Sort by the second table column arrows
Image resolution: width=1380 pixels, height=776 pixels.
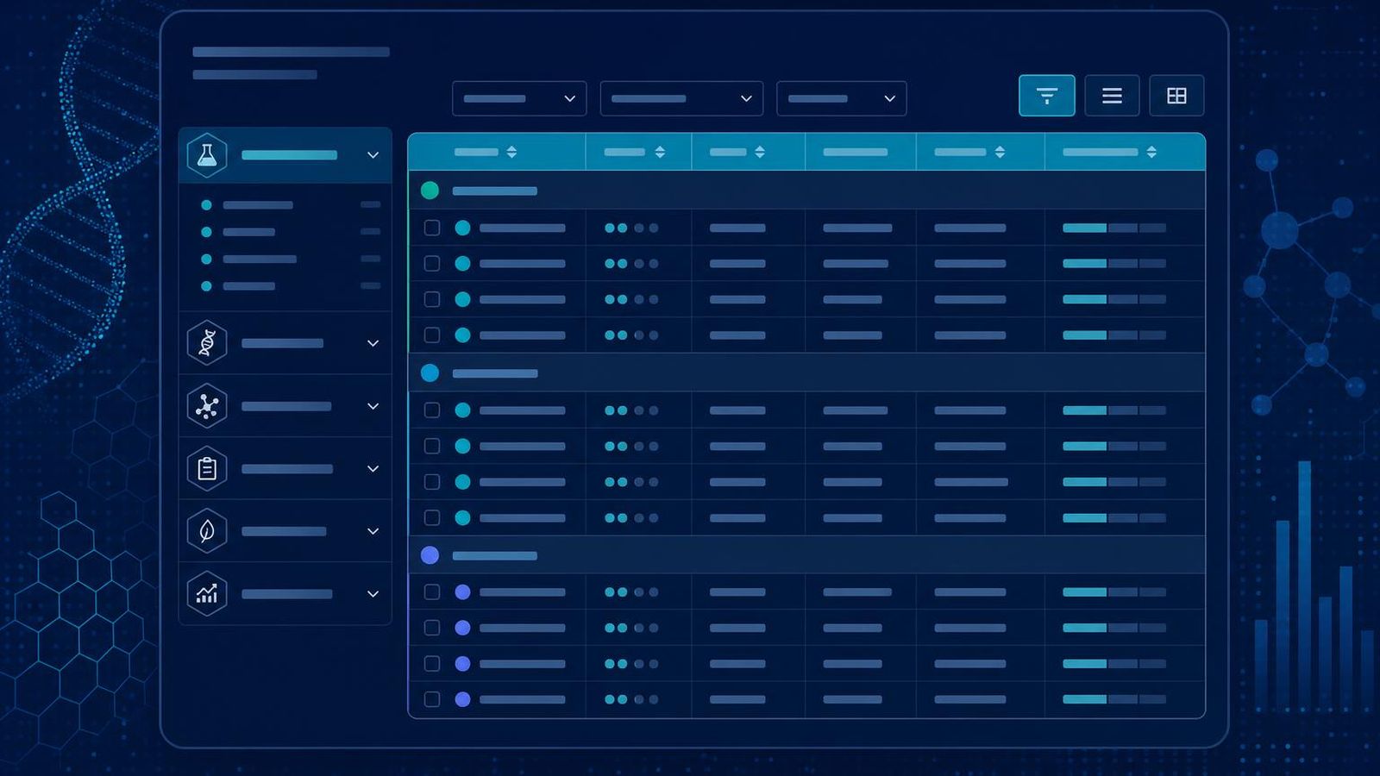pos(660,152)
